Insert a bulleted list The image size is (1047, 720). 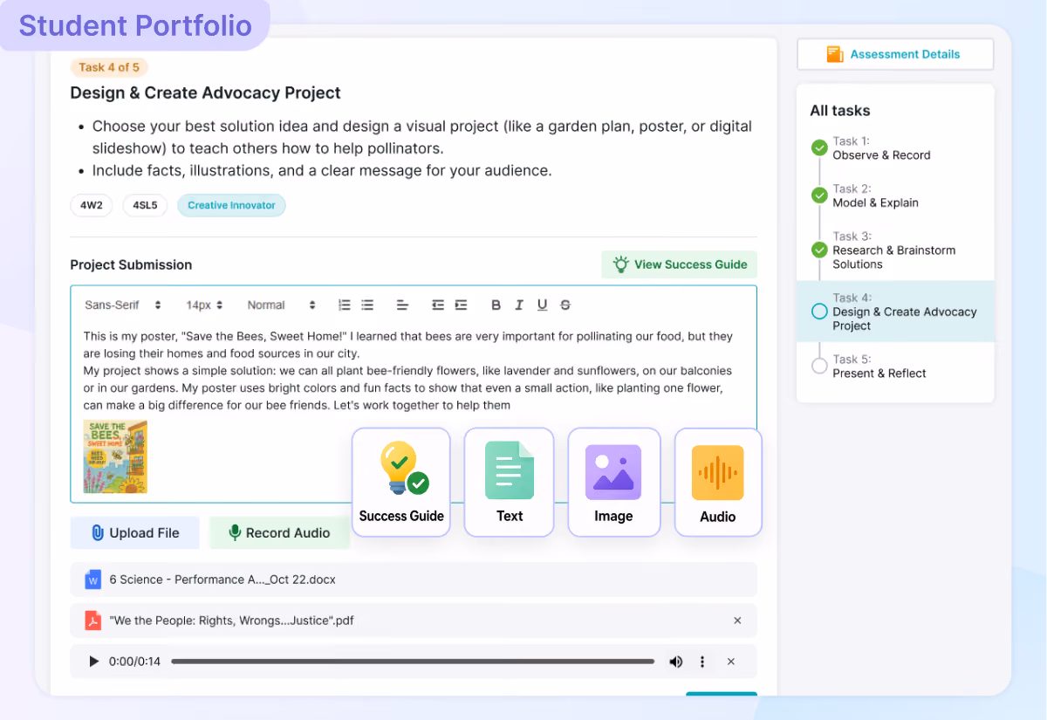(x=367, y=305)
